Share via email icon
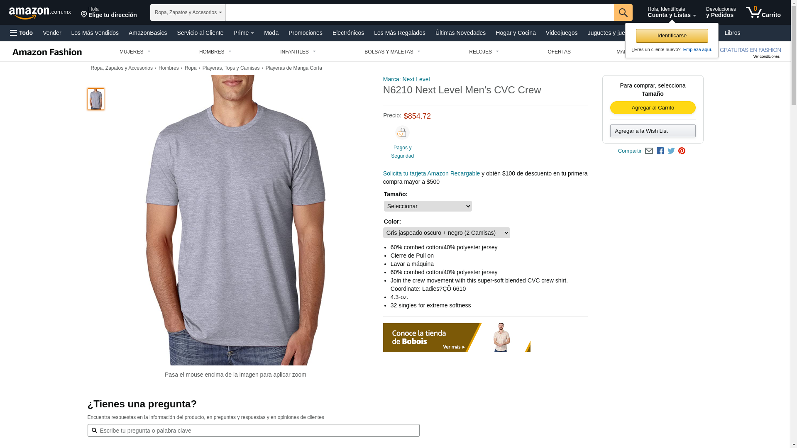 pyautogui.click(x=649, y=151)
